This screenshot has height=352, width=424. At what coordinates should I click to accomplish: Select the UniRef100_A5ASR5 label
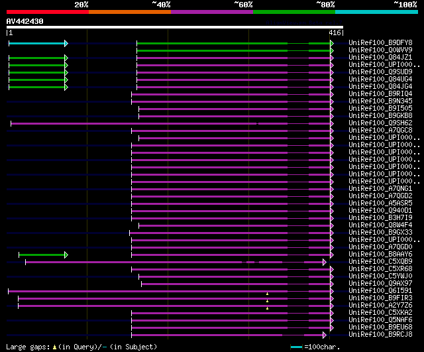(x=380, y=203)
